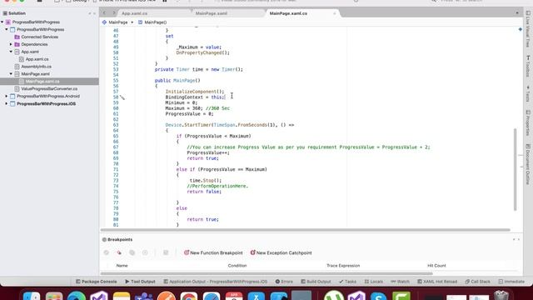Click New Exception Catchpoint
The width and height of the screenshot is (533, 300).
(281, 252)
